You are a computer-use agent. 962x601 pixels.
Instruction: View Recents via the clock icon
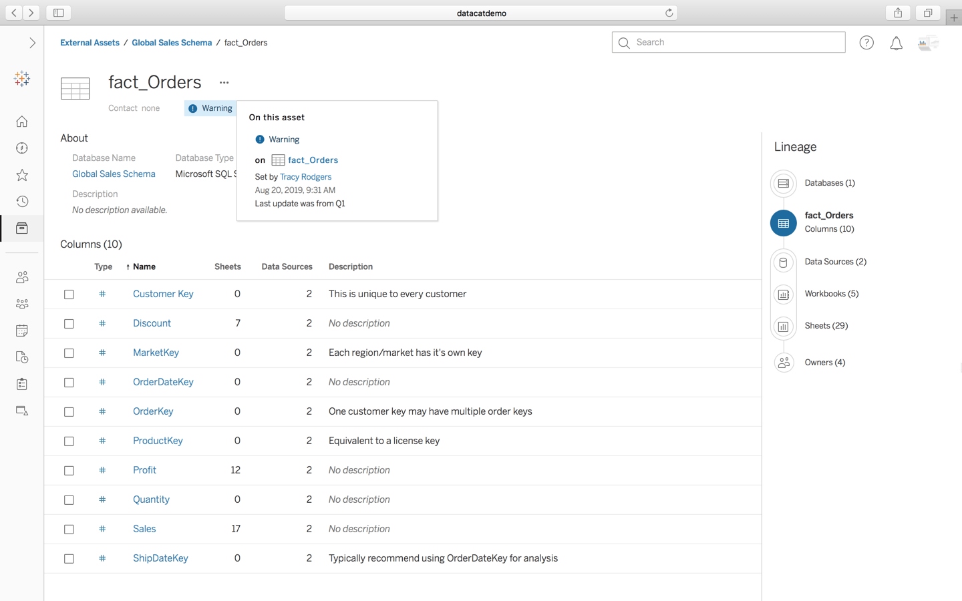pyautogui.click(x=21, y=202)
